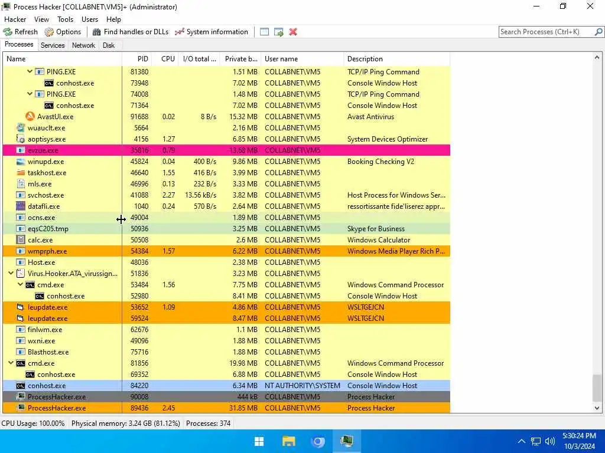This screenshot has height=453, width=605.
Task: Click the wuauclt.exe process icon
Action: click(21, 127)
